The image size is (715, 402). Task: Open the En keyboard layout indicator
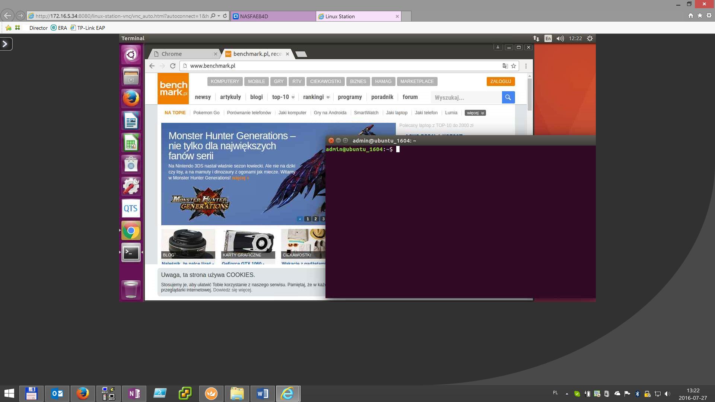(548, 38)
